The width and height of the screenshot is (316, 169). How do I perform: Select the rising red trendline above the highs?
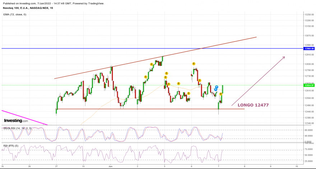click(155, 58)
